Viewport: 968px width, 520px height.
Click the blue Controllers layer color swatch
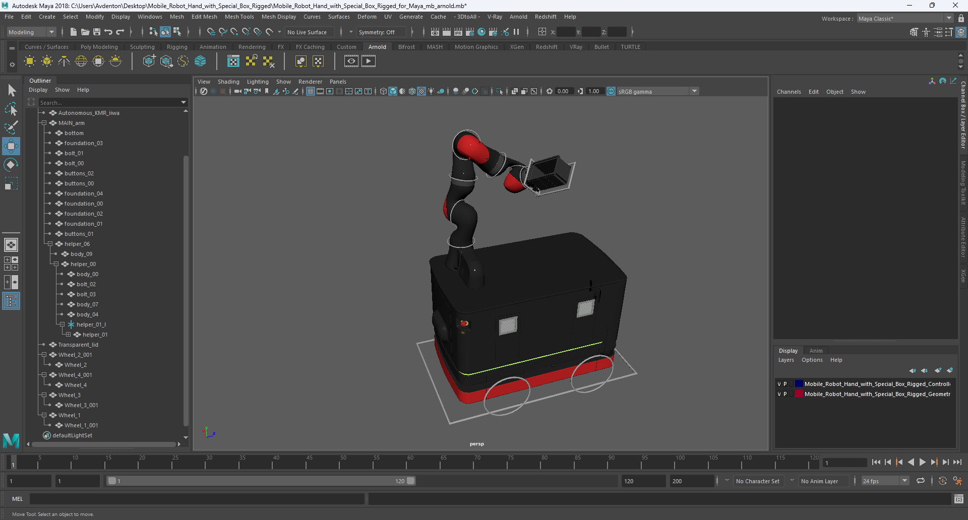[x=799, y=384]
